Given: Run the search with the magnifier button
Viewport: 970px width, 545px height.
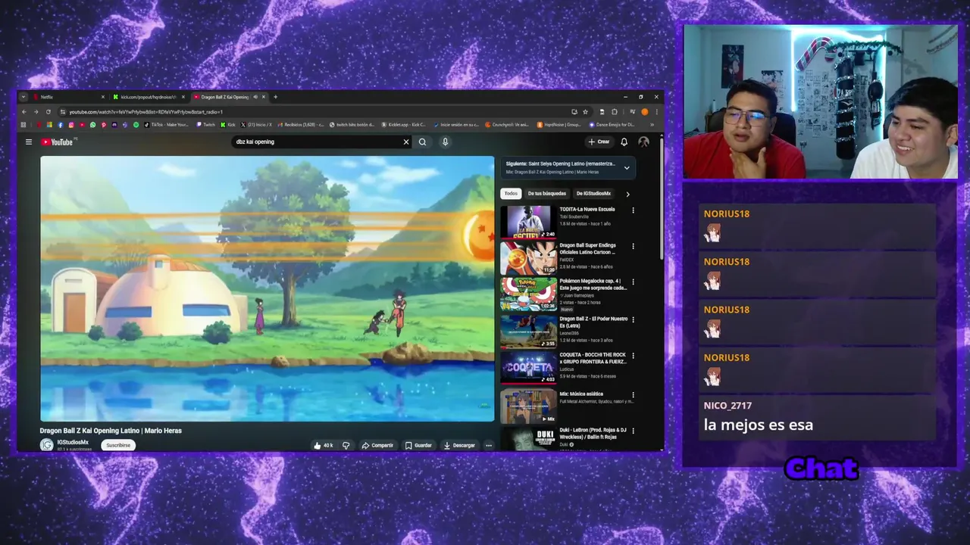Looking at the screenshot, I should click(423, 142).
